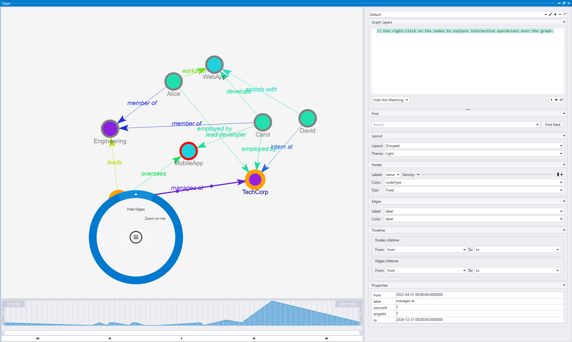This screenshot has width=572, height=342.
Task: Remove the configuration using the minus icon
Action: pyautogui.click(x=560, y=14)
